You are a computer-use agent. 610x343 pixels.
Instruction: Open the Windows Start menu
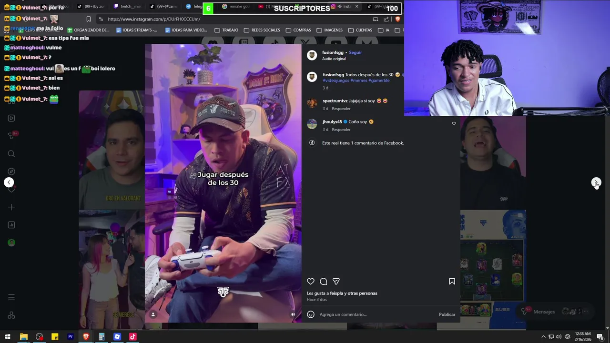[8, 337]
